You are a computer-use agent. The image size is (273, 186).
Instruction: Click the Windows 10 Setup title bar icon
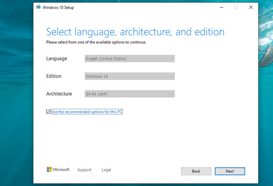39,7
